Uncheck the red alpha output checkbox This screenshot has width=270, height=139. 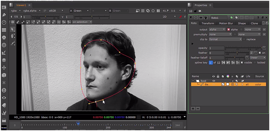tap(229, 30)
